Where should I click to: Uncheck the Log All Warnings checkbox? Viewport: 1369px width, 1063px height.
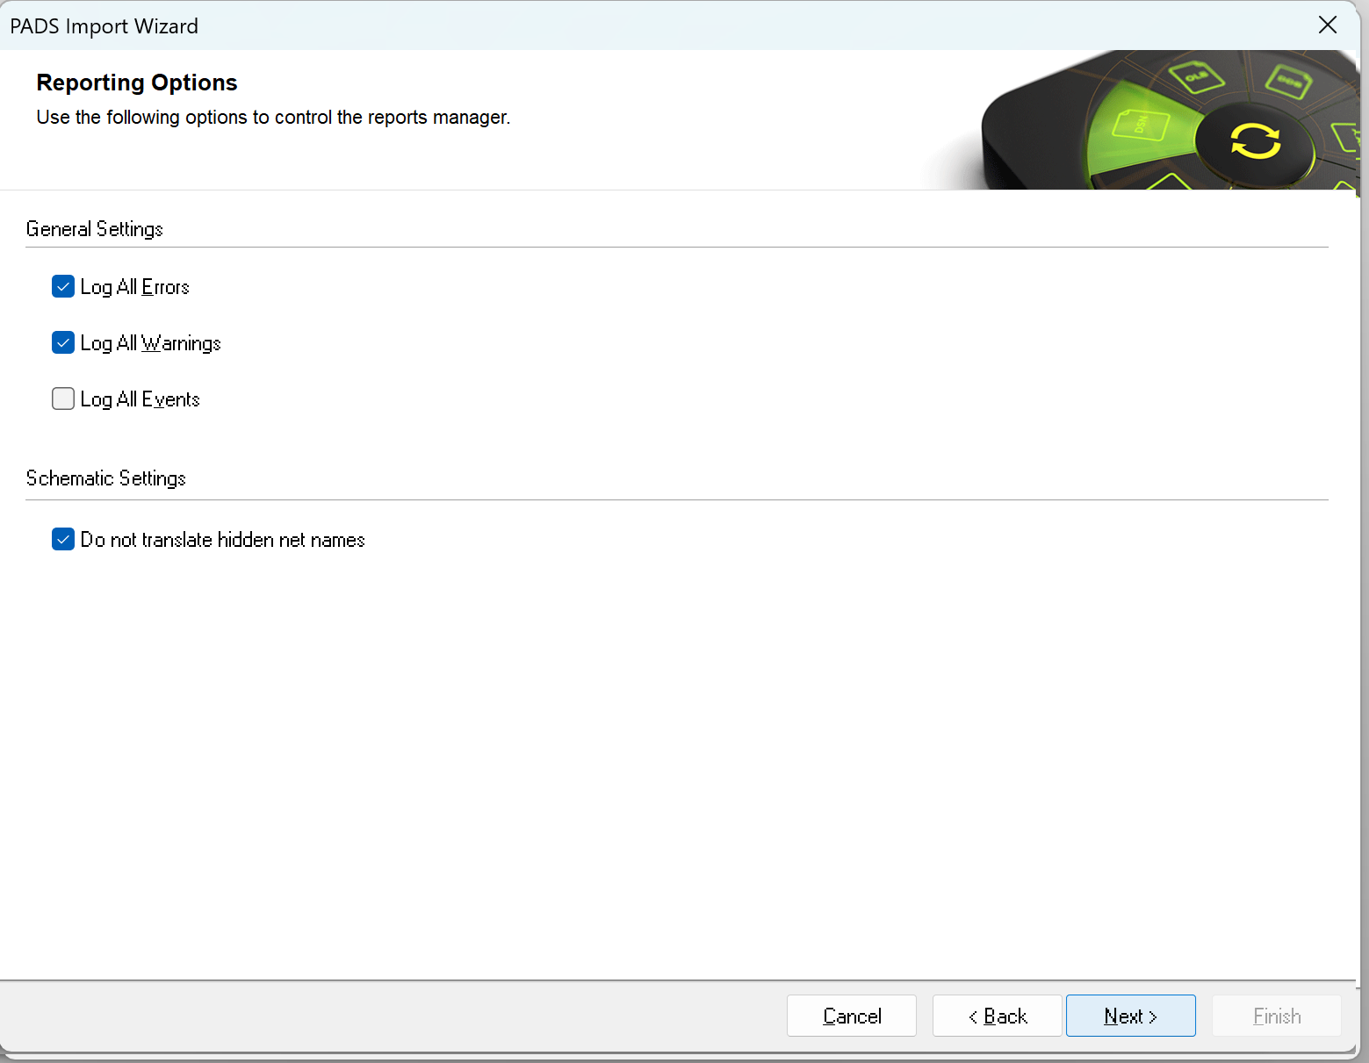(63, 343)
